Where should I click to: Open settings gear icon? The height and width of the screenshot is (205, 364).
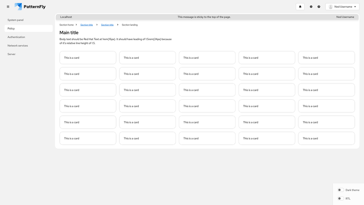pyautogui.click(x=311, y=7)
